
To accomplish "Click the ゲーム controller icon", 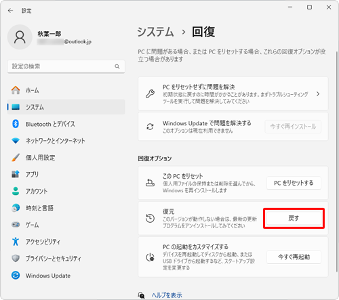I will coord(16,225).
